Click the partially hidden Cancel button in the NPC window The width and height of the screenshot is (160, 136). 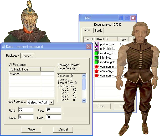pyautogui.click(x=119, y=106)
